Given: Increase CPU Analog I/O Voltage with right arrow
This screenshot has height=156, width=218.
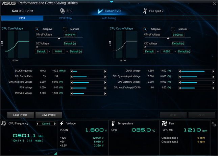Looking at the screenshot, I should pos(105,82).
